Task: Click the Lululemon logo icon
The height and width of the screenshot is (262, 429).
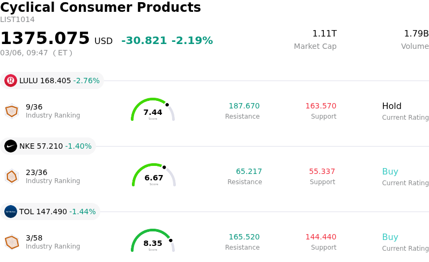Action: pos(11,81)
